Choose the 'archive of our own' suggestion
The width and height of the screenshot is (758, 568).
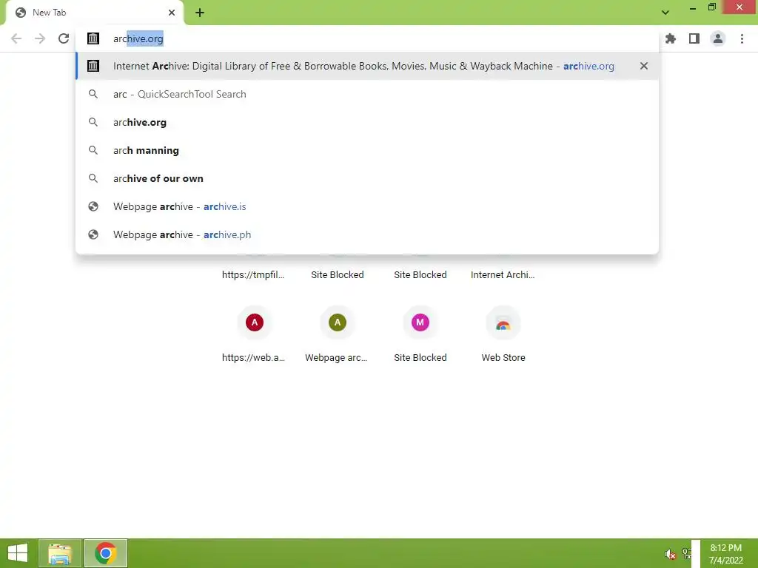pos(367,178)
